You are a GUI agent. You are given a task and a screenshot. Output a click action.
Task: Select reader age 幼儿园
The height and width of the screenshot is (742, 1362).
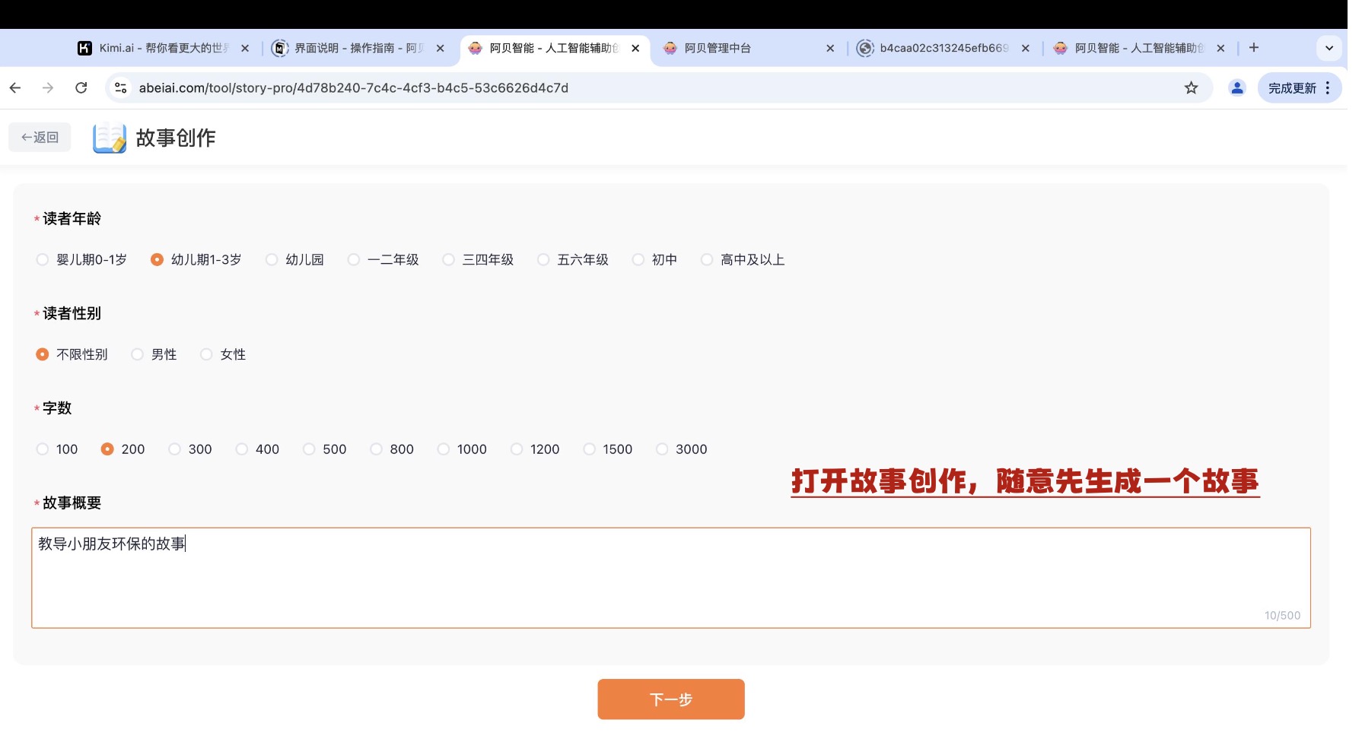(x=294, y=260)
